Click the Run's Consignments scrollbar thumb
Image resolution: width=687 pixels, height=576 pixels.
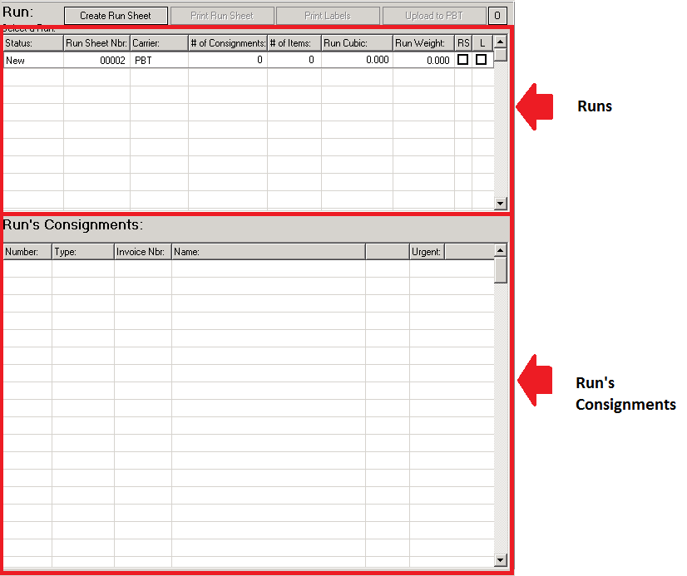click(501, 270)
